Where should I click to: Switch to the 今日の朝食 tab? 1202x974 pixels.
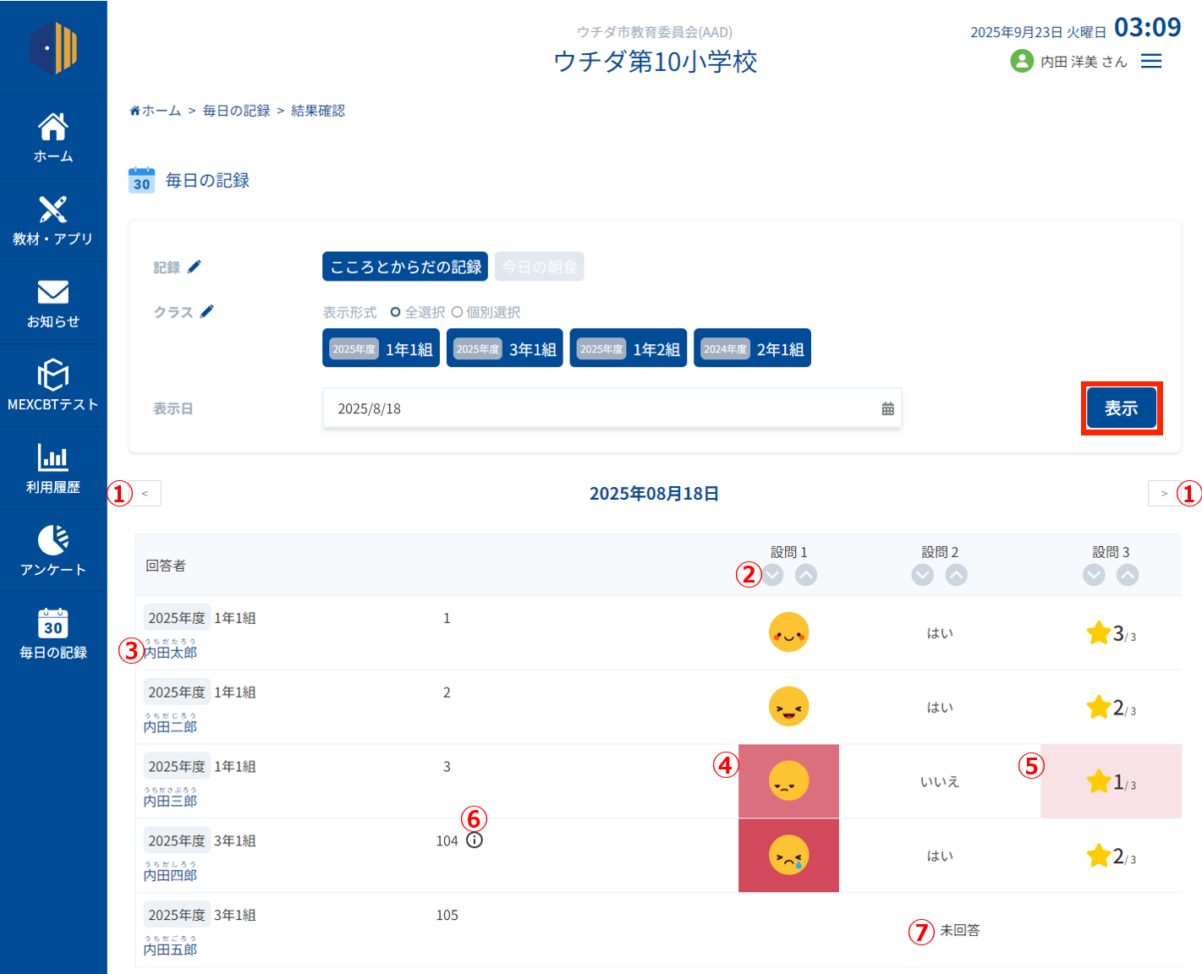(x=539, y=267)
